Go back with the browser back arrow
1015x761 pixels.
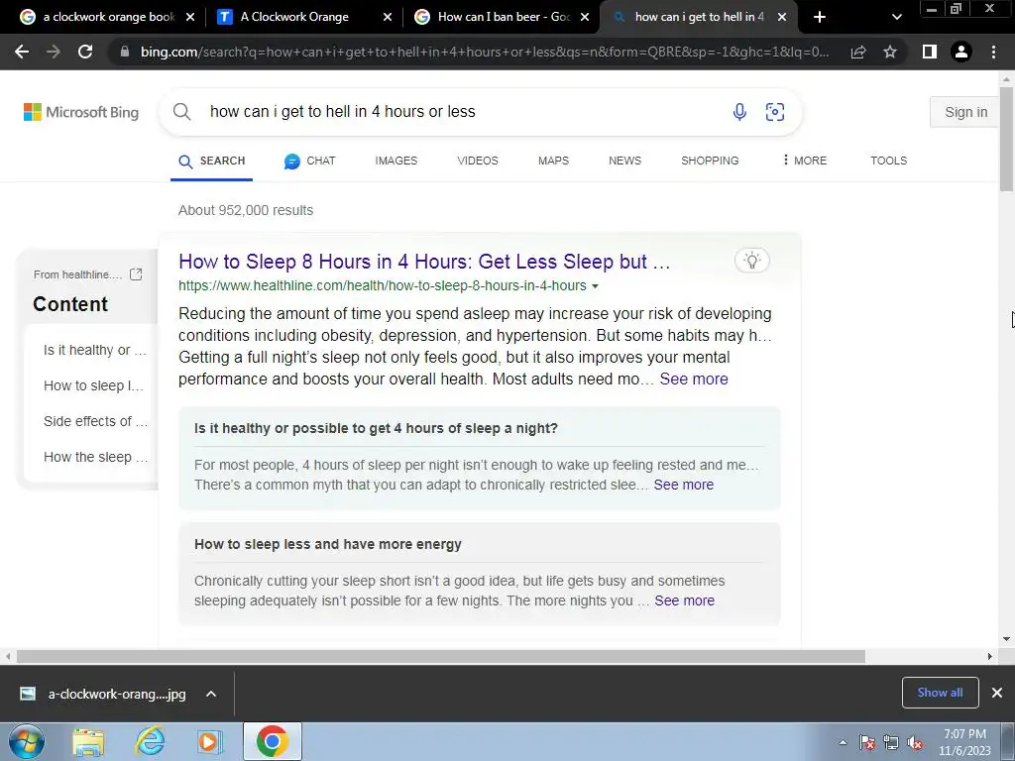tap(22, 52)
